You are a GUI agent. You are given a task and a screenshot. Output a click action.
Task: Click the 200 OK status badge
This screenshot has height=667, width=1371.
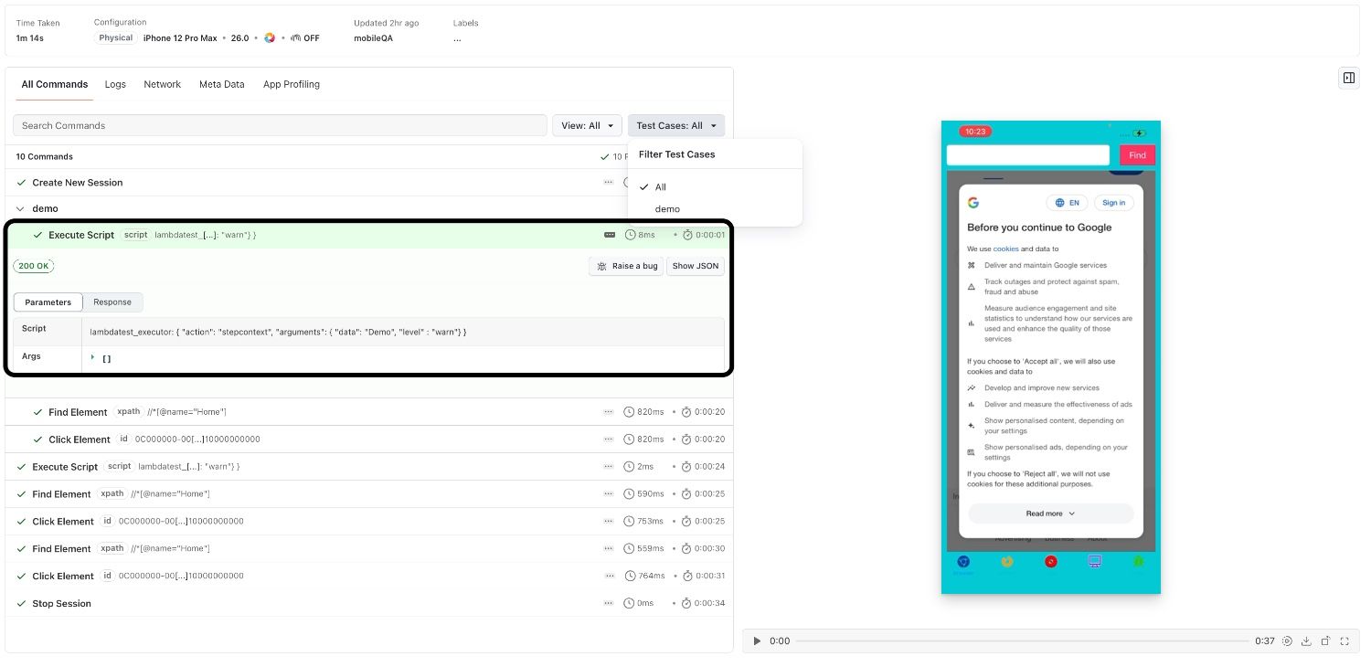tap(33, 266)
